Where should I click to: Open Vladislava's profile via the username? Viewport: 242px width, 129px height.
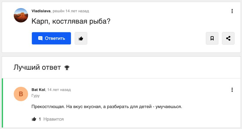tap(41, 11)
